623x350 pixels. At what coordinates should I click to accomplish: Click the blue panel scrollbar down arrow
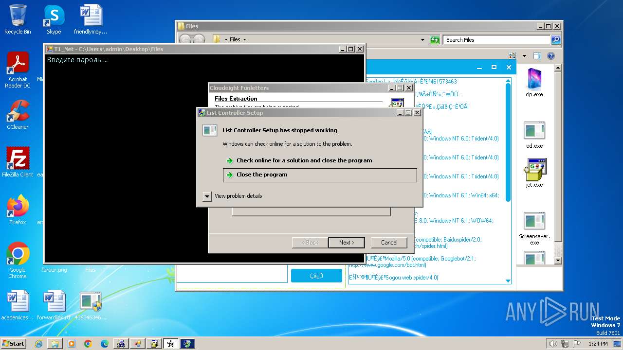(508, 281)
